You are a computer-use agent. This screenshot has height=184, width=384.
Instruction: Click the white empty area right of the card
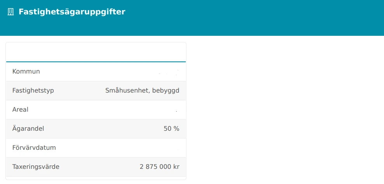(284, 109)
